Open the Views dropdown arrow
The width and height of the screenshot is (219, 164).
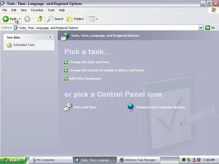(97, 19)
